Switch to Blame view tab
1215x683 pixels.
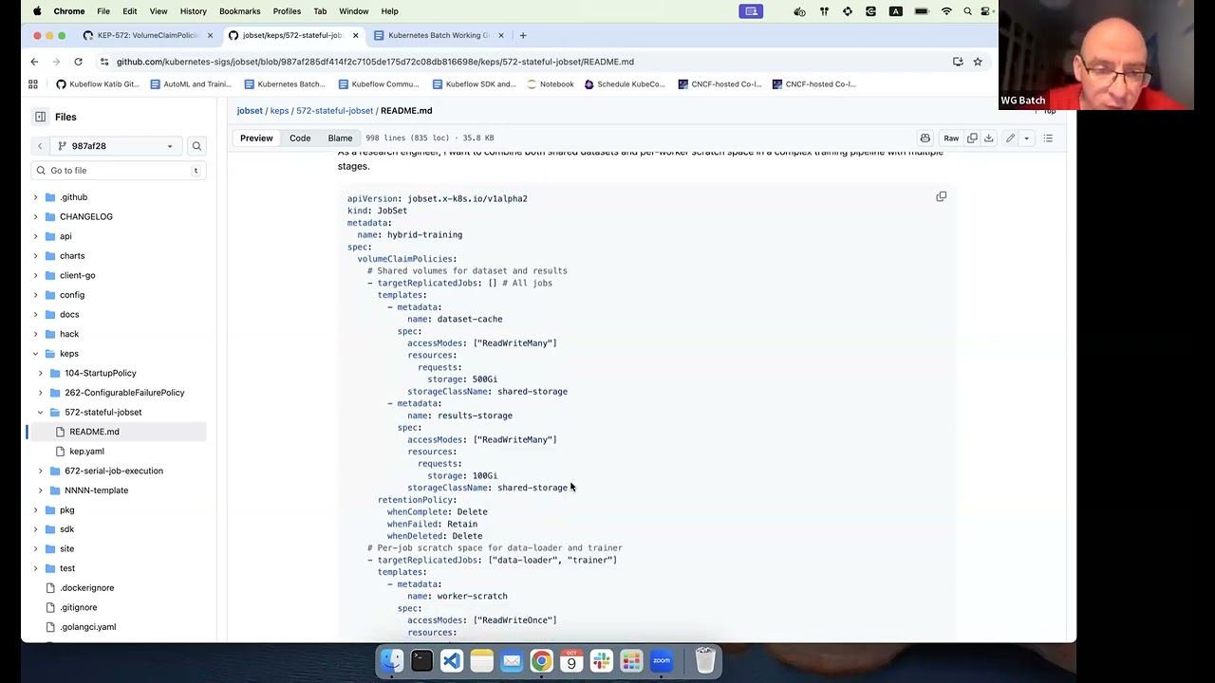340,138
